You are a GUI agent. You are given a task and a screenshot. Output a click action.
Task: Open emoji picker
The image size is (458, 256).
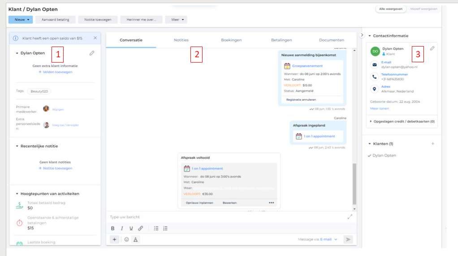(x=126, y=239)
